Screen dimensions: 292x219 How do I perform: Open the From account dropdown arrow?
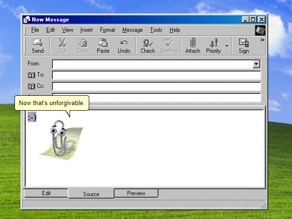[x=256, y=64]
